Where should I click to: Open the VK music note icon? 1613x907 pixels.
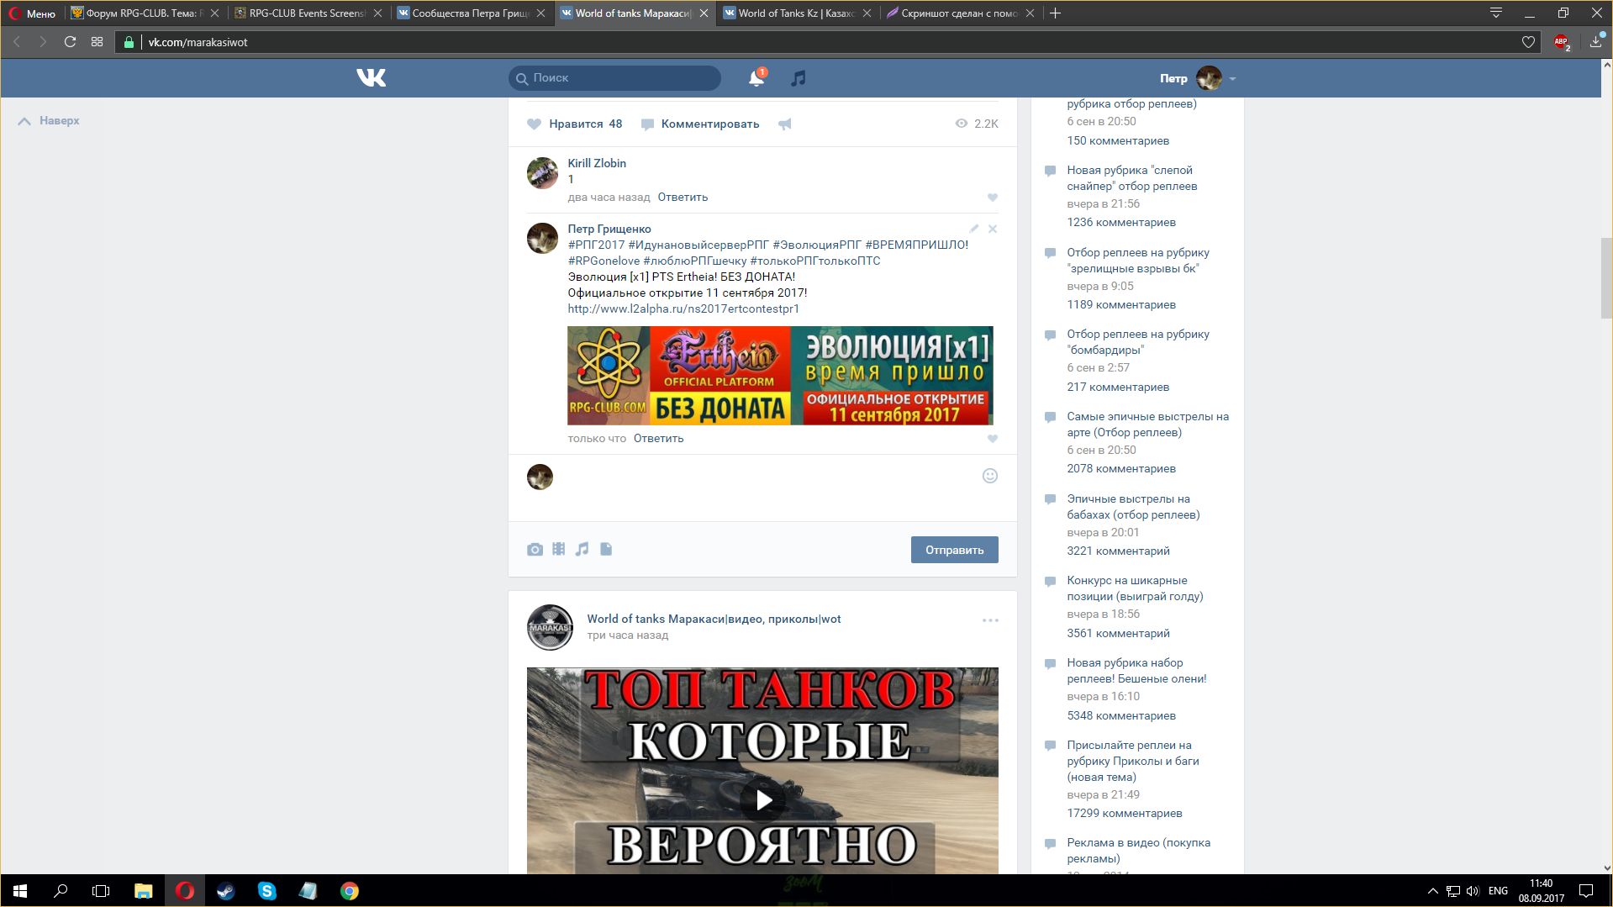(x=799, y=78)
